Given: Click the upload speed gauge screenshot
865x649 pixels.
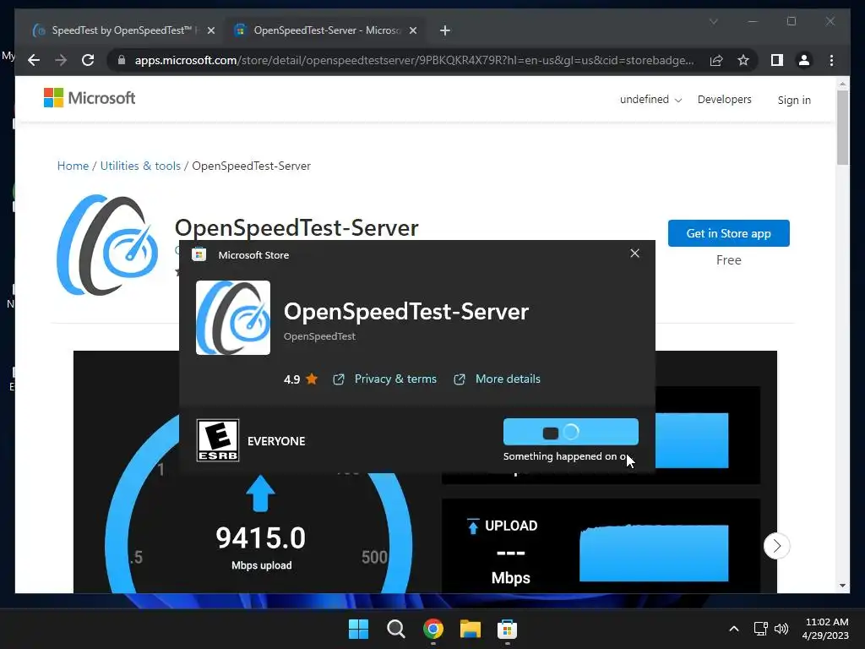Looking at the screenshot, I should tap(258, 532).
